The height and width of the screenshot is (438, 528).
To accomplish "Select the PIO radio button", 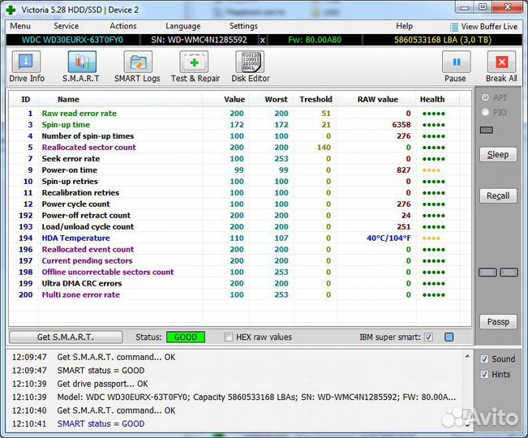I will (x=485, y=112).
